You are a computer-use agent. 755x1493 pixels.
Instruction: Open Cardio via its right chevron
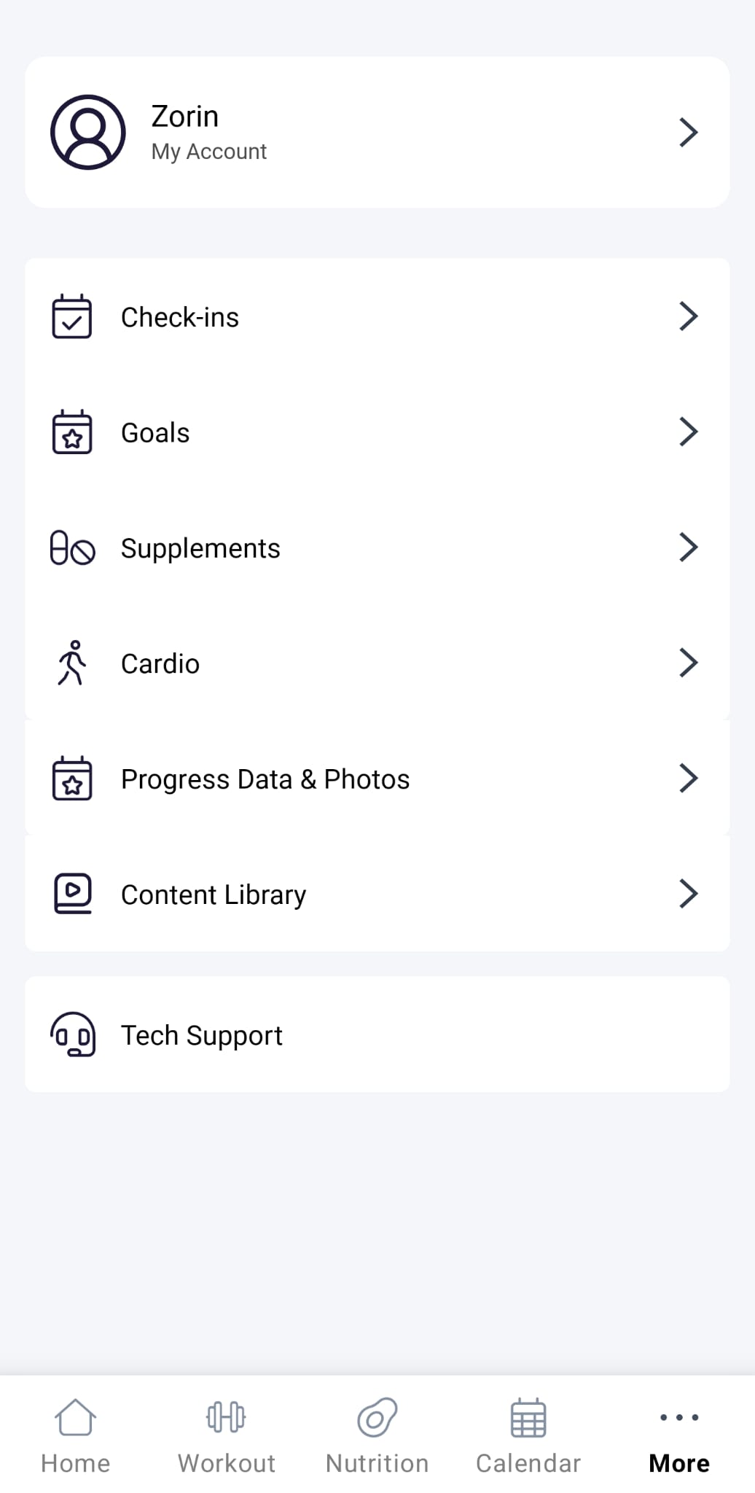pos(688,663)
